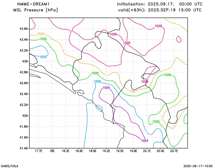Click the 'GrADS/COLA' credit text
217x168 pixels.
9,166
